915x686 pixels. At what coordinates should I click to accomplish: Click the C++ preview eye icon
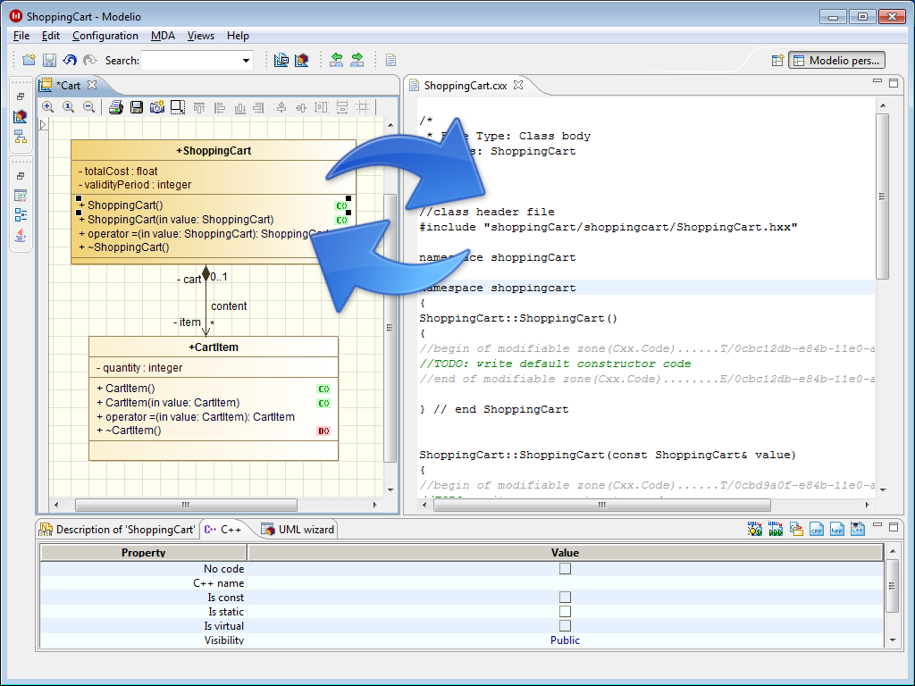coord(857,529)
